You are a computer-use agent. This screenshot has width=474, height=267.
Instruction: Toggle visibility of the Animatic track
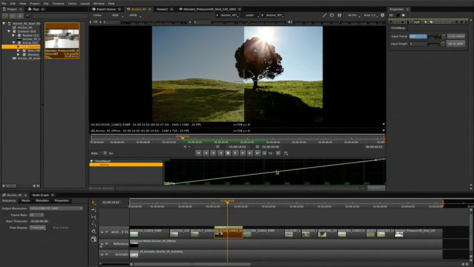(106, 254)
